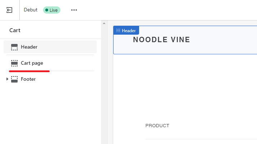This screenshot has width=257, height=144.
Task: Click the Cart heading in sidebar
Action: pos(15,30)
